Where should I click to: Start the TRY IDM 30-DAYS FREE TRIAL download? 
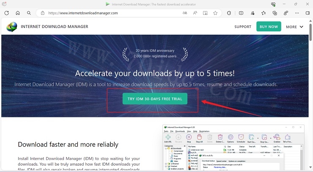[x=155, y=99]
